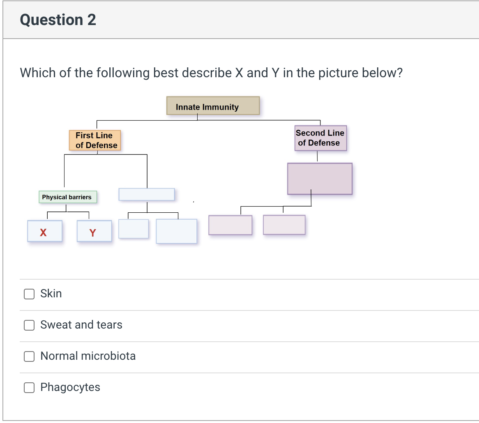Select the empty box beside Physical barriers
This screenshot has width=479, height=423.
click(x=146, y=194)
